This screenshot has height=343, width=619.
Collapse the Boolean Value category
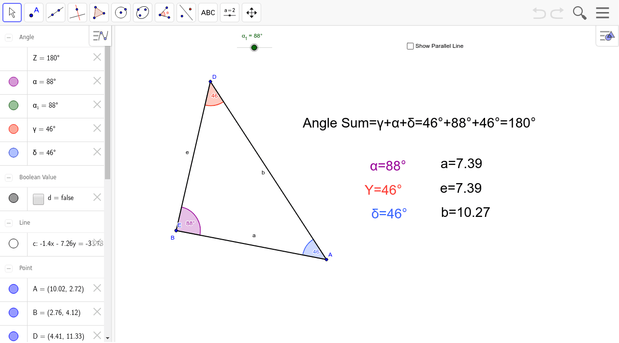[9, 177]
